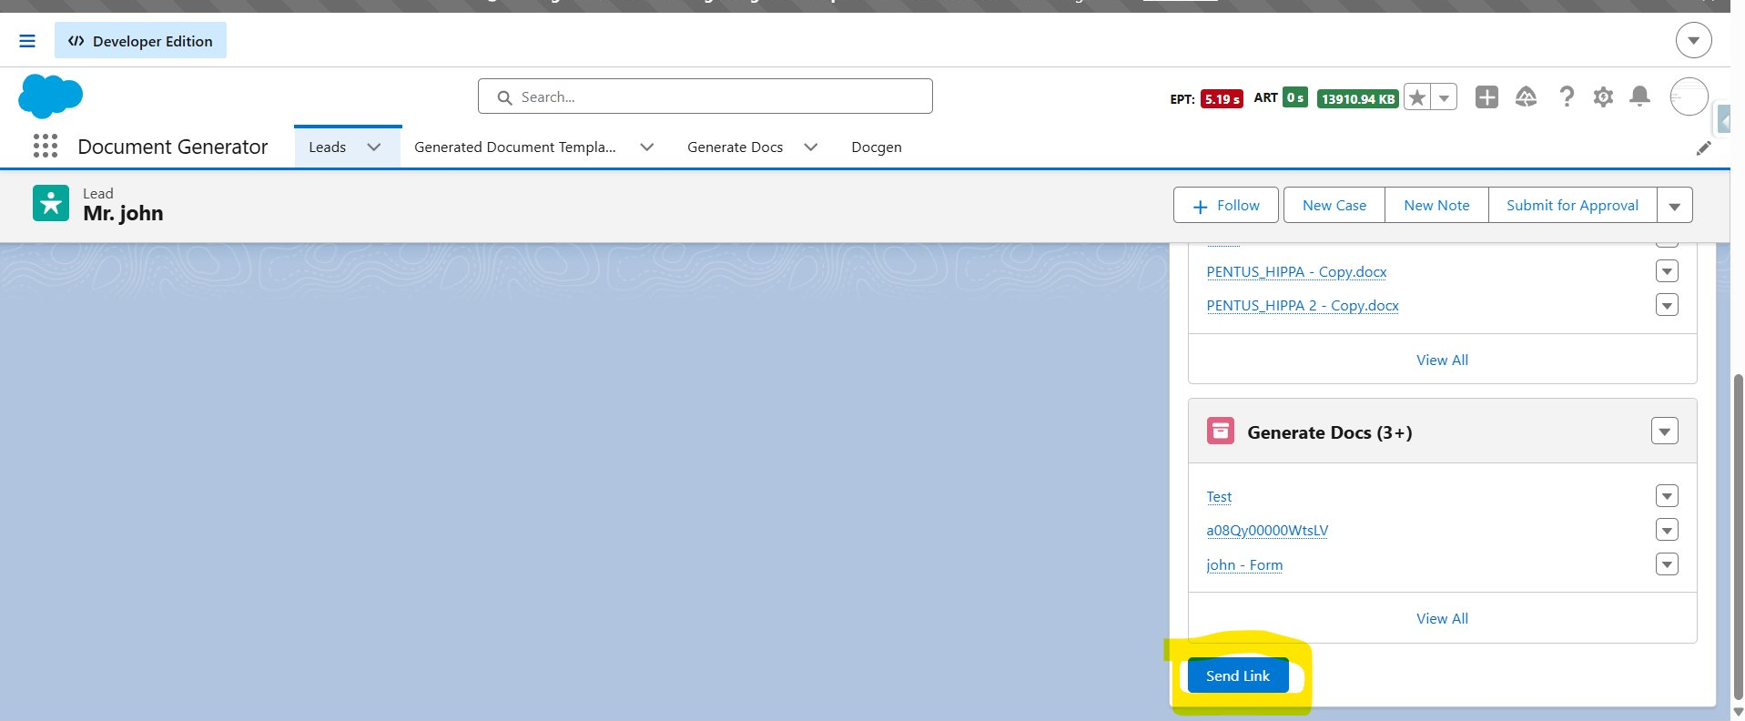Select Generated Document Templates tab
Image resolution: width=1745 pixels, height=721 pixels.
click(x=515, y=147)
